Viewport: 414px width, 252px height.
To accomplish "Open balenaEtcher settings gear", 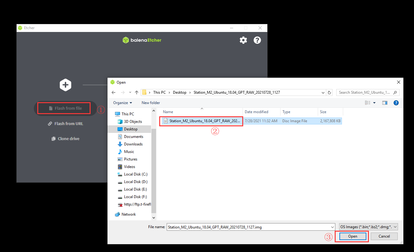I will [243, 40].
